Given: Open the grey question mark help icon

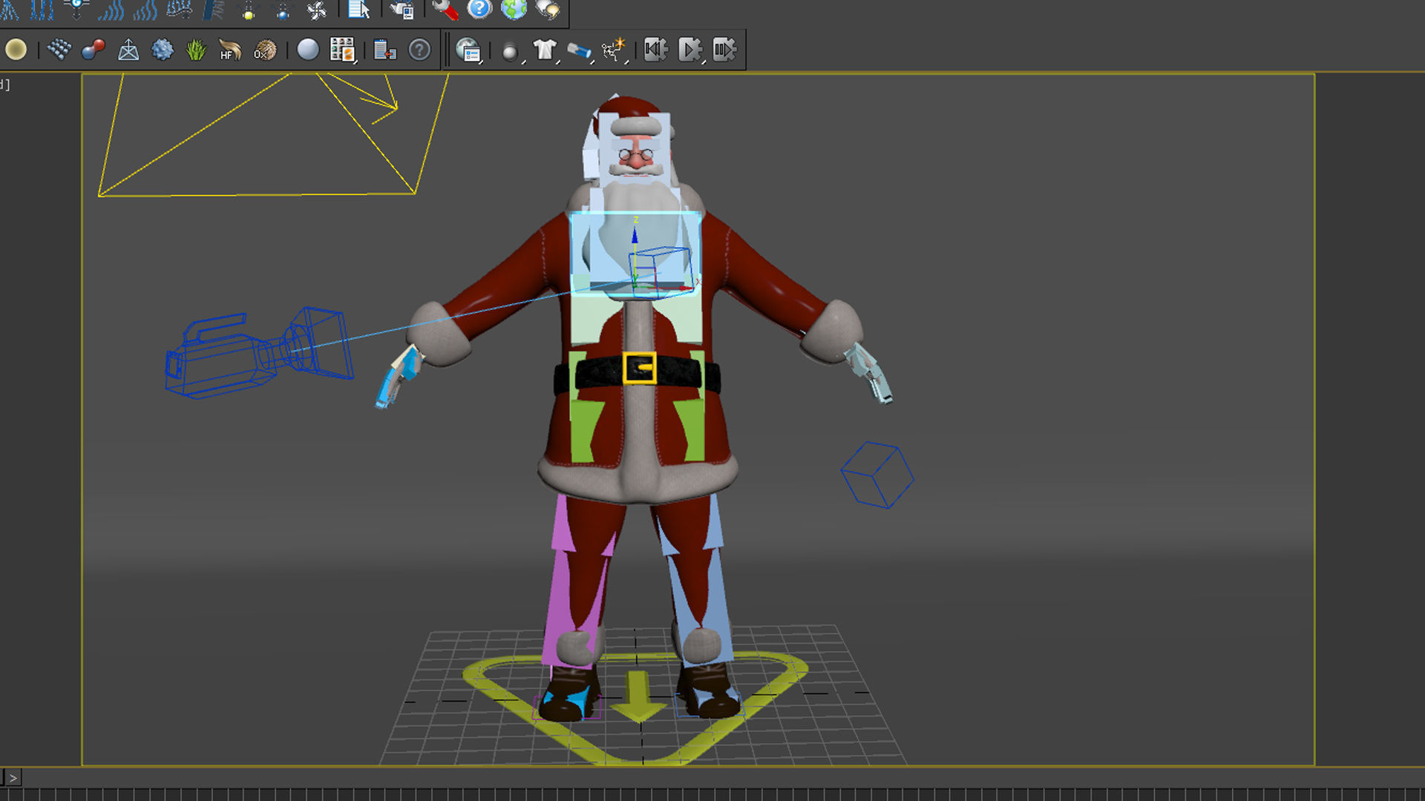Looking at the screenshot, I should tap(419, 50).
